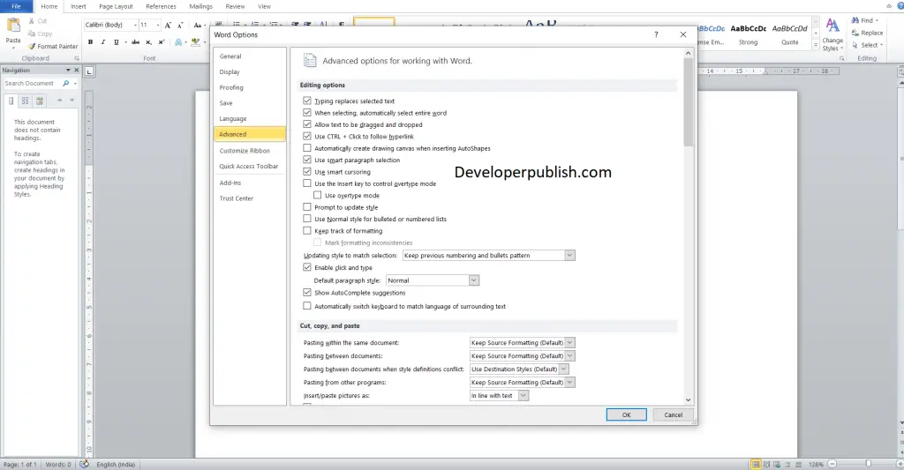Open Pasting between documents dropdown
904x470 pixels.
(x=523, y=356)
